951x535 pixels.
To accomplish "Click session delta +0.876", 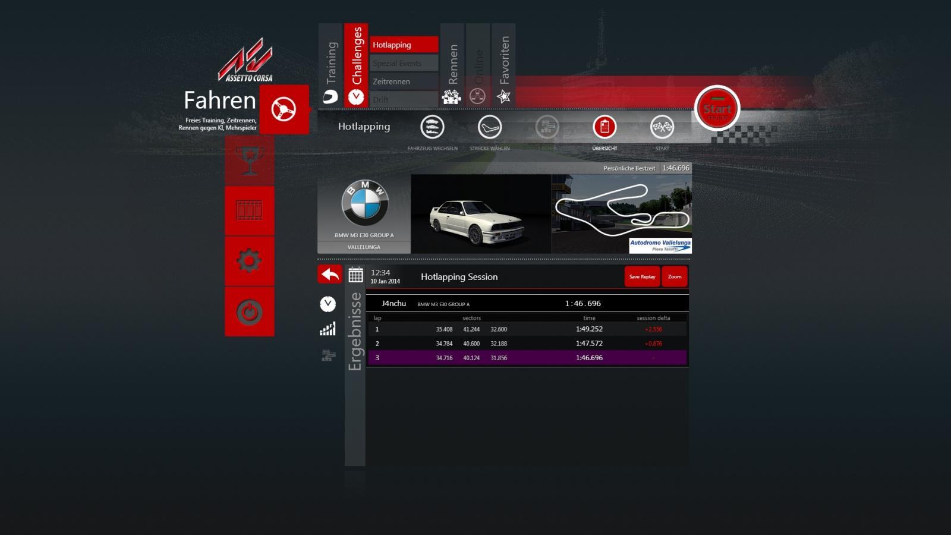I will pyautogui.click(x=653, y=344).
